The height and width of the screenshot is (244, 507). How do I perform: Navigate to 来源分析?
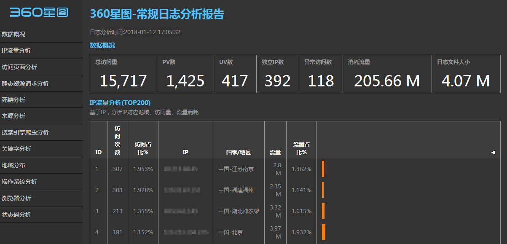tap(41, 116)
